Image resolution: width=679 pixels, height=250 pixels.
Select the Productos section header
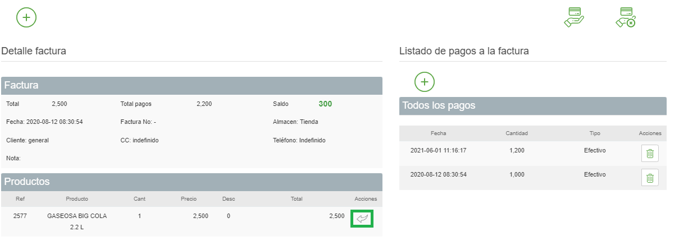point(192,182)
